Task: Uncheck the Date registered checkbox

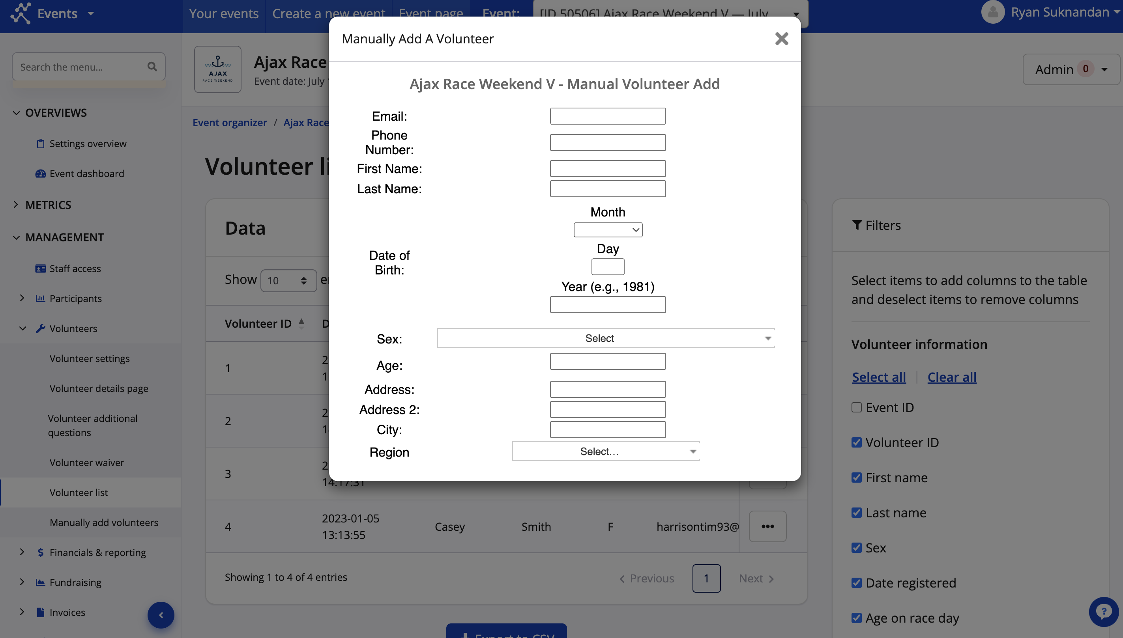Action: pyautogui.click(x=856, y=583)
